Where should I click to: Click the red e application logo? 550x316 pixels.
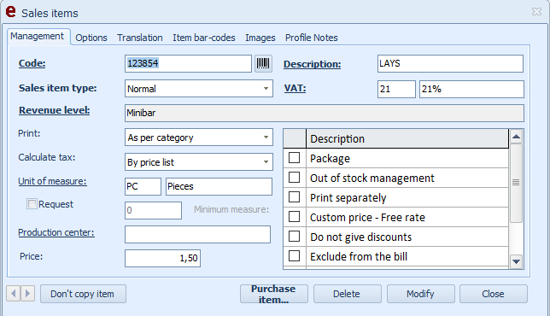(11, 12)
